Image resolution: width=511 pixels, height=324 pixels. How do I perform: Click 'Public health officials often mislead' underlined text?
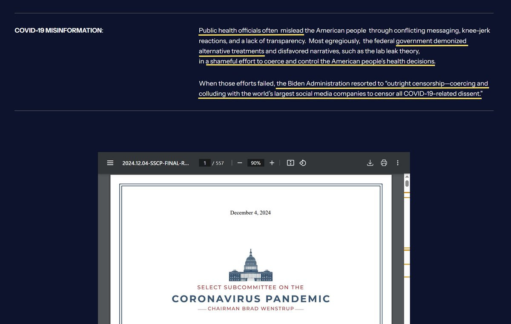(251, 31)
